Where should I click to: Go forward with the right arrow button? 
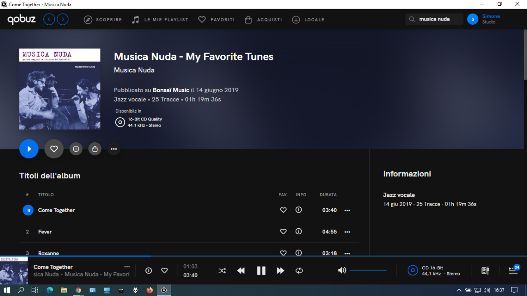(x=63, y=19)
